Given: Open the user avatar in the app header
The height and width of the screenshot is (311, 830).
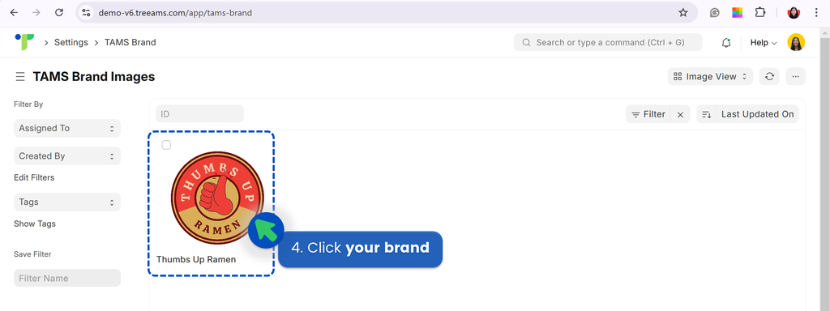Looking at the screenshot, I should tap(796, 42).
